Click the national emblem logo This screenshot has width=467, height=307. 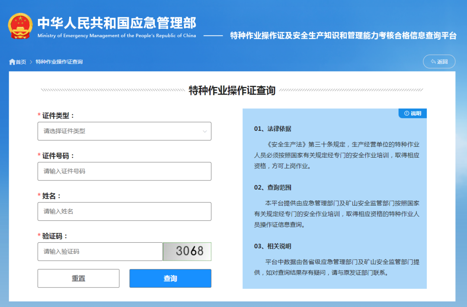(x=20, y=25)
